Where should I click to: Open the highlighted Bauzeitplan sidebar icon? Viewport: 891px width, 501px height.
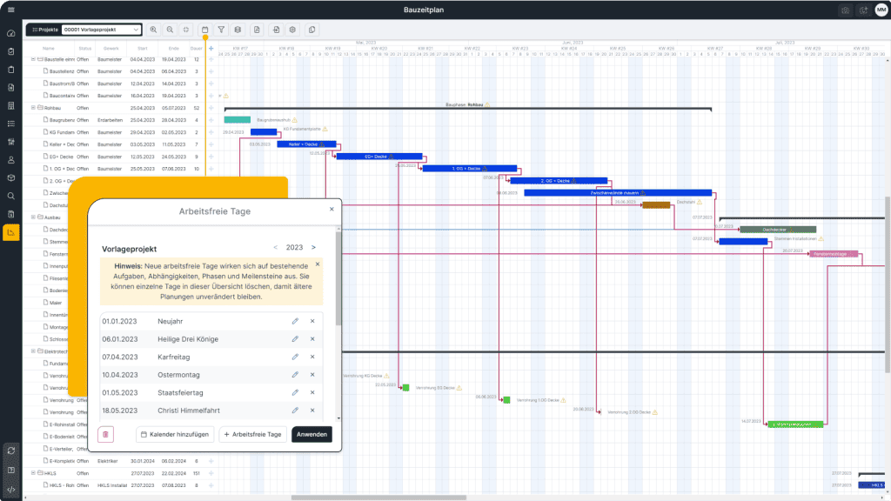click(x=10, y=232)
